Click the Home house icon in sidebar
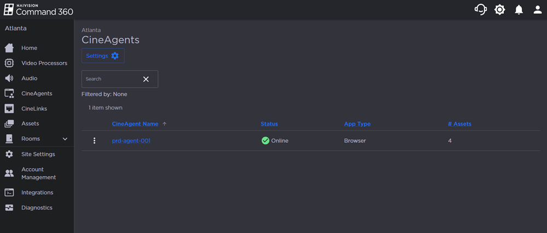 (x=9, y=48)
